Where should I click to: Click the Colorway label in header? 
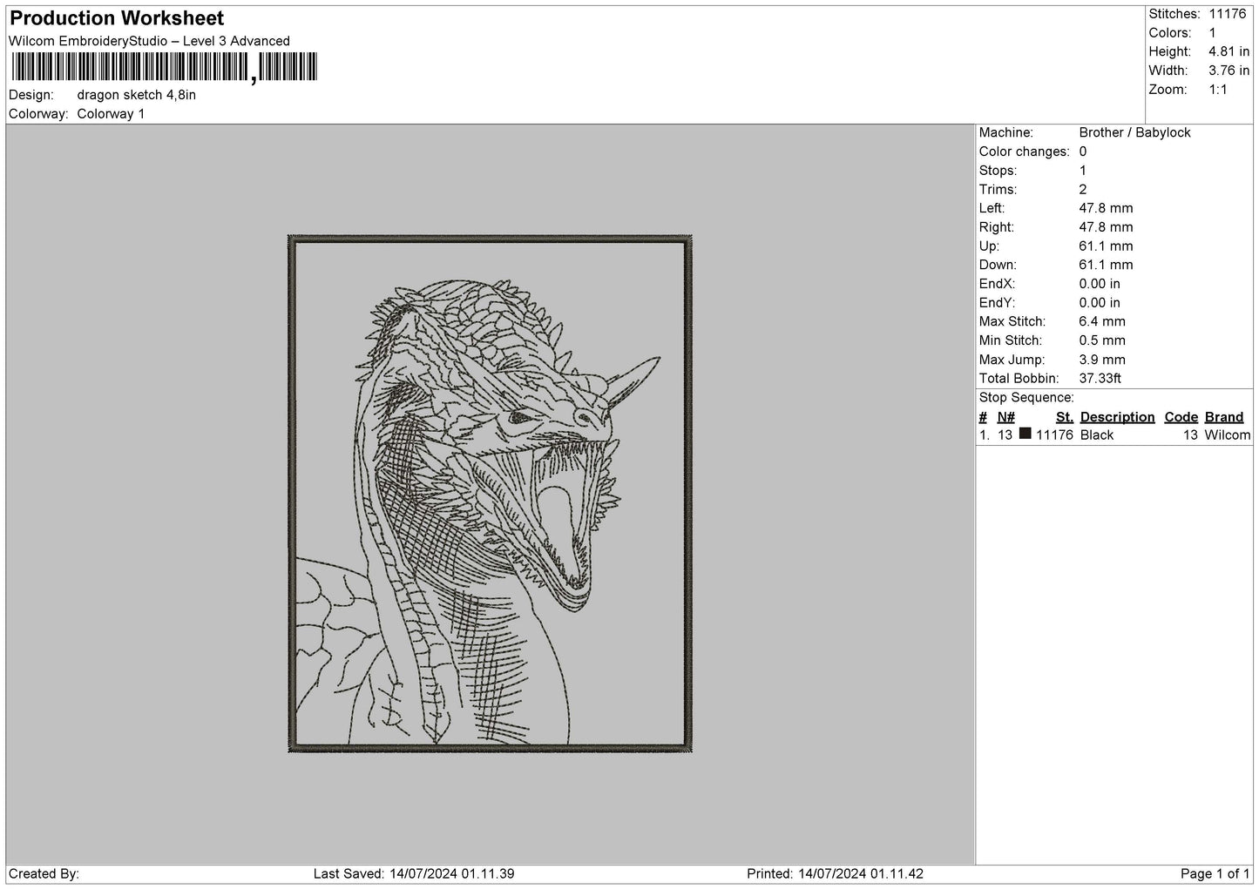click(x=38, y=114)
